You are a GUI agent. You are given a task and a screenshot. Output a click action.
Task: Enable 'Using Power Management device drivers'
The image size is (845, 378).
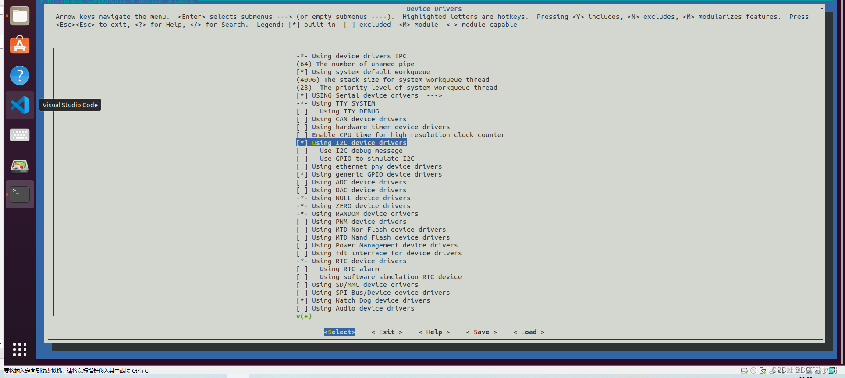pyautogui.click(x=377, y=245)
